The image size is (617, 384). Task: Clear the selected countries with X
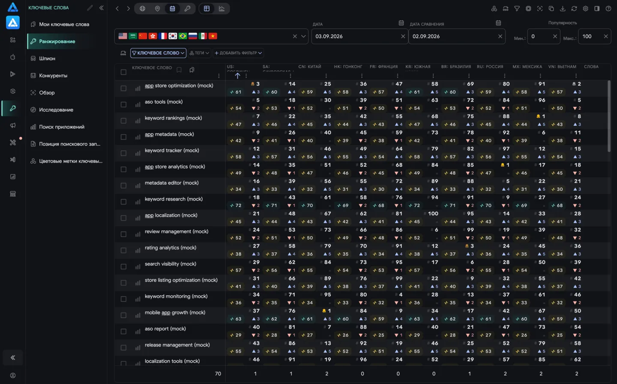[x=295, y=36]
